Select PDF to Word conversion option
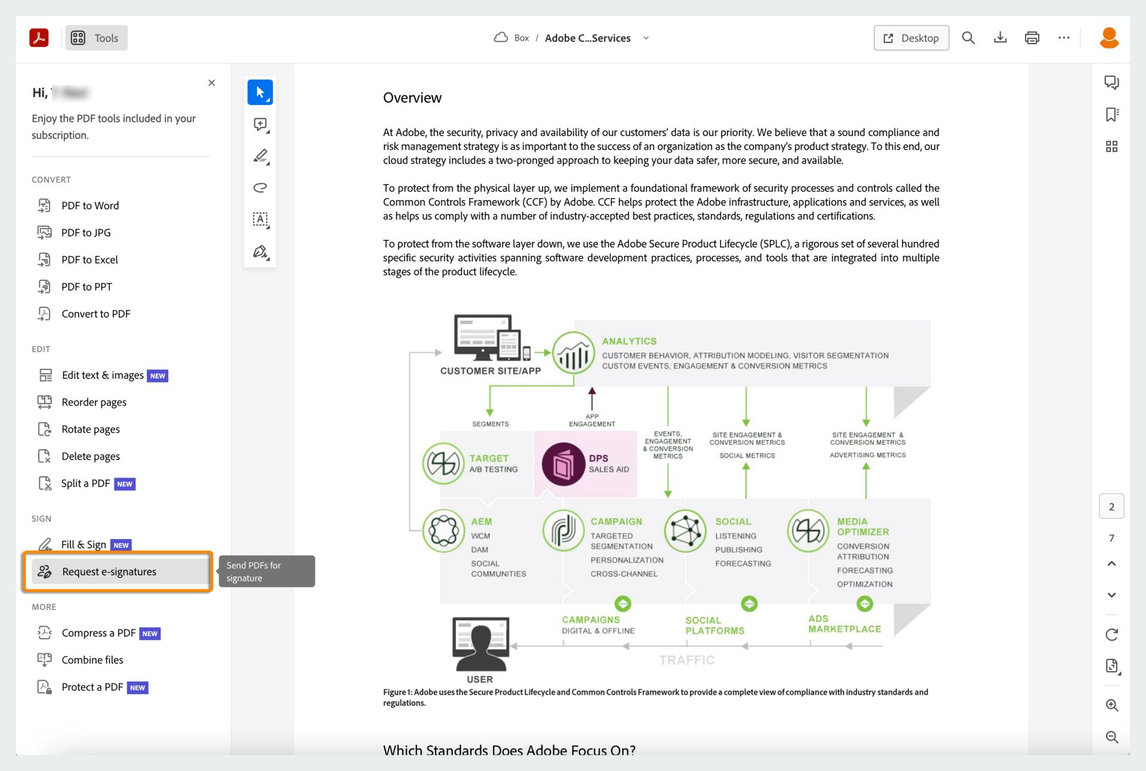The height and width of the screenshot is (771, 1146). [90, 206]
